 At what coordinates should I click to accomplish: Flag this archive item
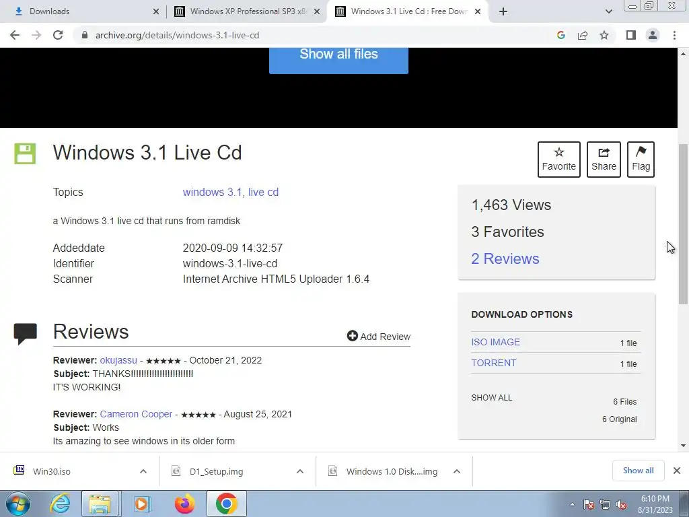(641, 159)
